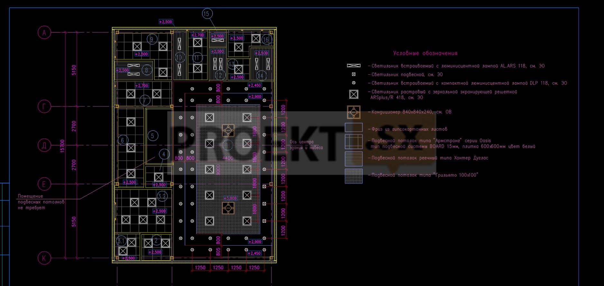Screen dimensions: 604x286
Task: Select the lower +2,900 elevation mark
Action: [255, 242]
